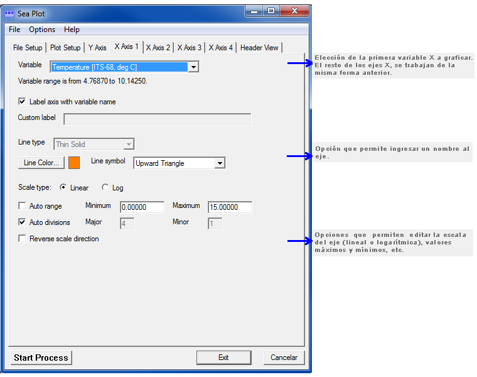Go to the Plot Setup tab
The height and width of the screenshot is (377, 477).
pyautogui.click(x=65, y=48)
